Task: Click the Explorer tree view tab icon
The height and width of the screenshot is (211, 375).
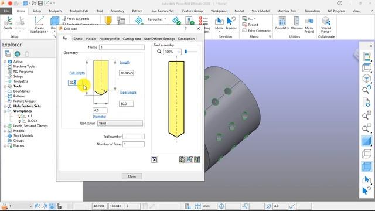Action: click(x=8, y=54)
